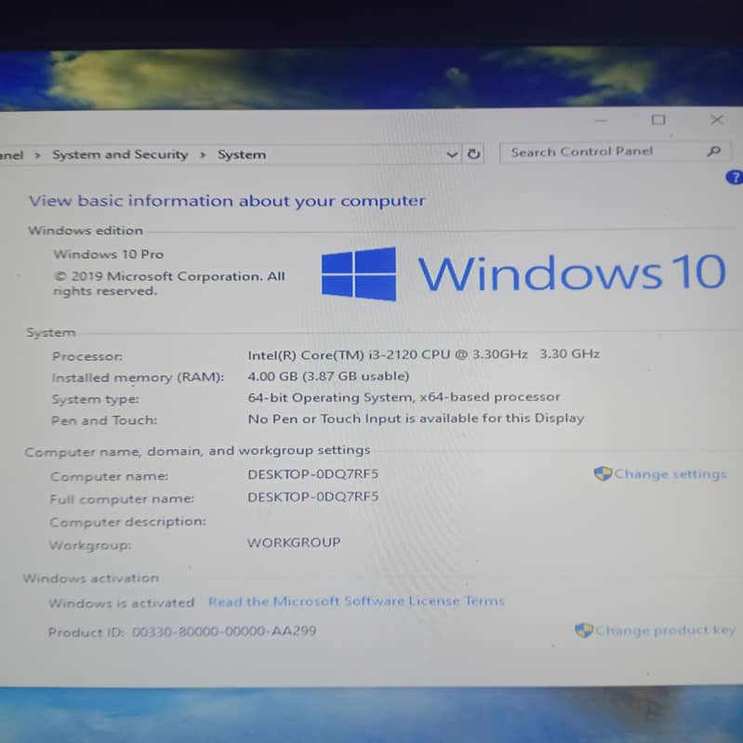The width and height of the screenshot is (743, 743).
Task: Click the Windows 10 logo graphic
Action: tap(524, 273)
